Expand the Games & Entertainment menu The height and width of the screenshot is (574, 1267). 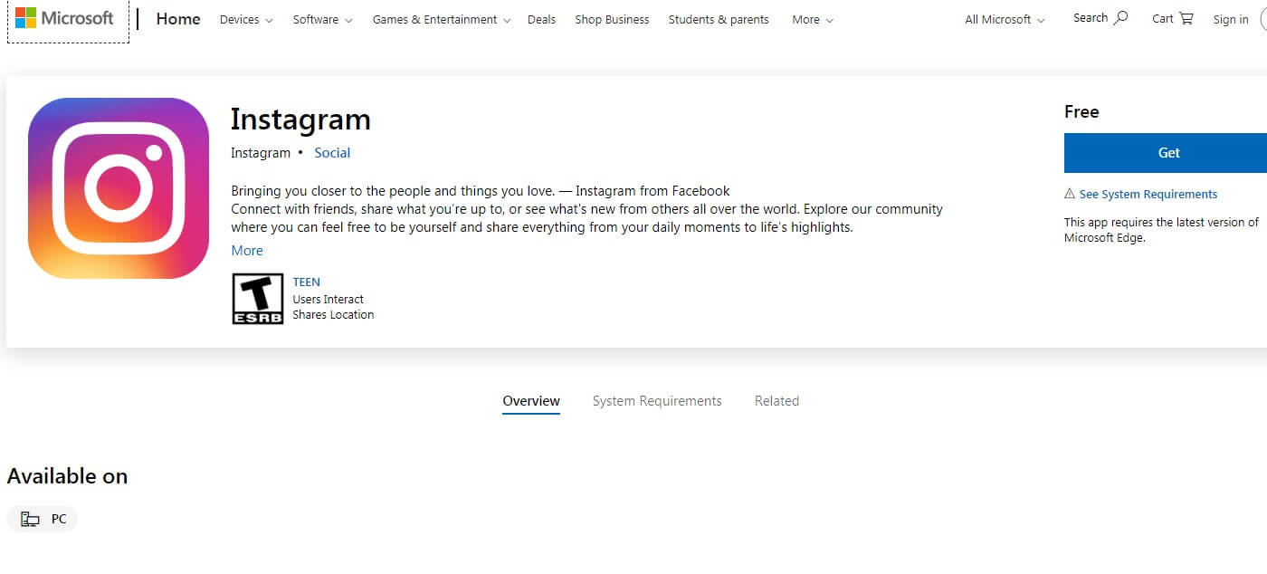click(442, 19)
